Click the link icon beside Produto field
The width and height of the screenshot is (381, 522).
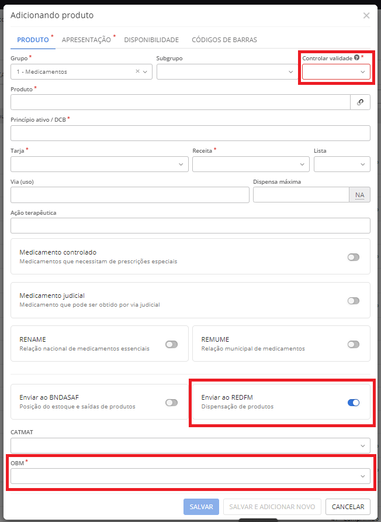click(x=360, y=102)
